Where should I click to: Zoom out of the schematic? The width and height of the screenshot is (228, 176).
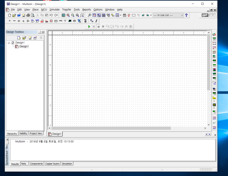click(73, 15)
